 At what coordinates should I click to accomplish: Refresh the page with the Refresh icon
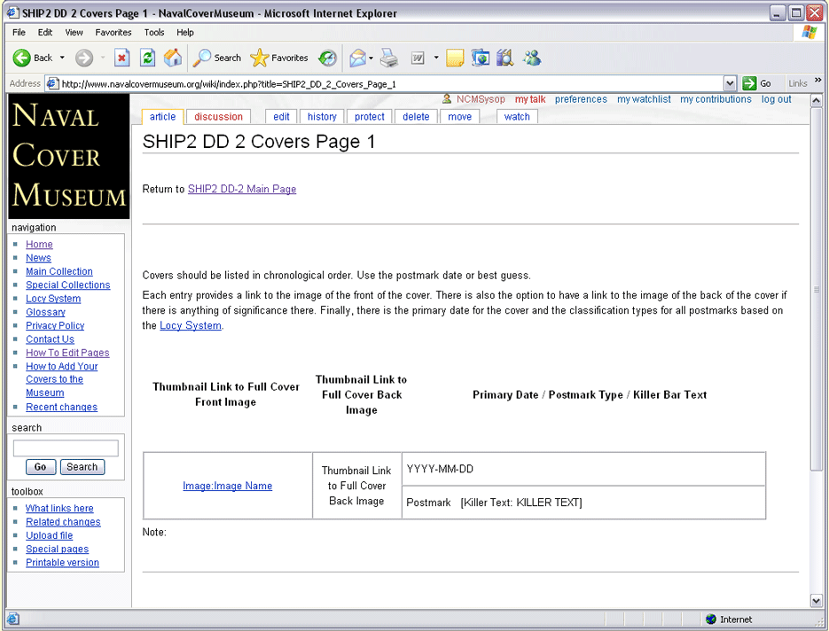pos(148,58)
